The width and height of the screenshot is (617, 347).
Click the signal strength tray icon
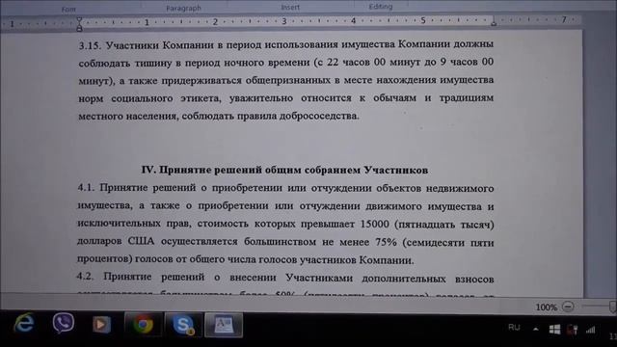tap(590, 330)
